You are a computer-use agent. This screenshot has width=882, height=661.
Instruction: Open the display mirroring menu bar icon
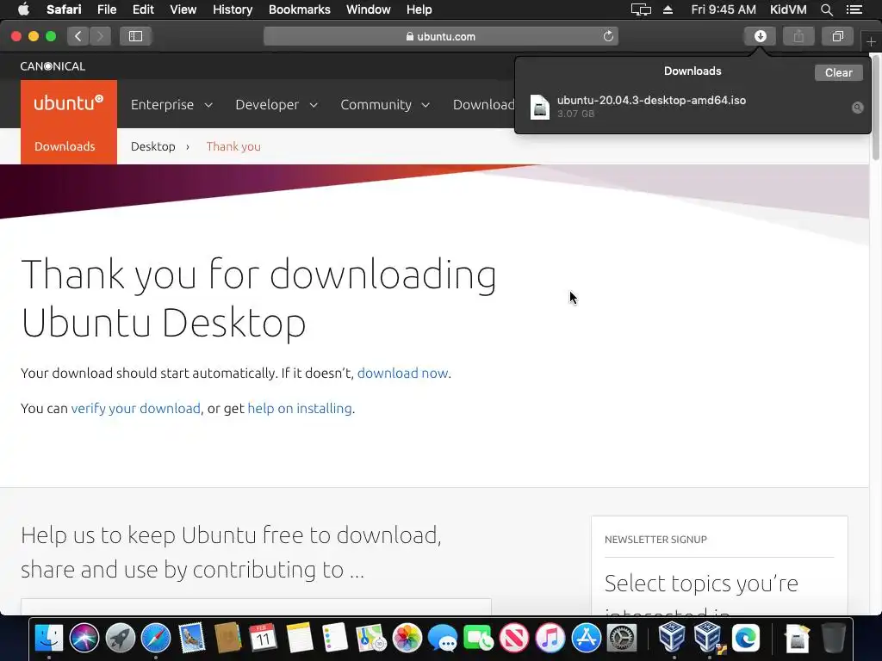641,9
